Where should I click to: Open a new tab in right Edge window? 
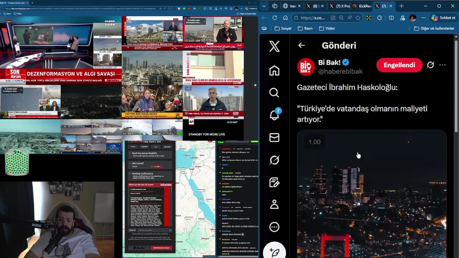click(x=401, y=6)
